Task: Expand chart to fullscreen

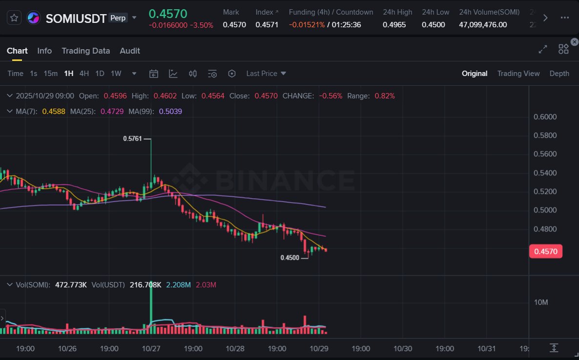Action: point(543,49)
